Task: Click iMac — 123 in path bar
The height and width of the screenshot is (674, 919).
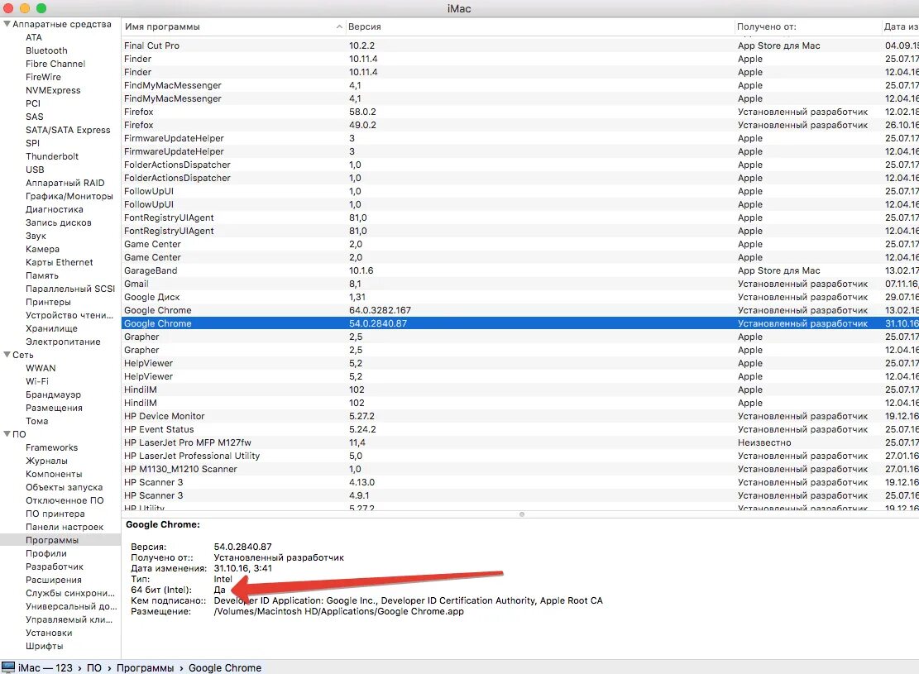Action: pos(45,668)
